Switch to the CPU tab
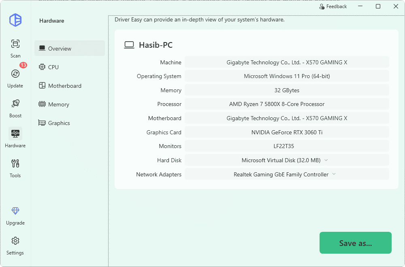This screenshot has height=267, width=405. (x=70, y=67)
